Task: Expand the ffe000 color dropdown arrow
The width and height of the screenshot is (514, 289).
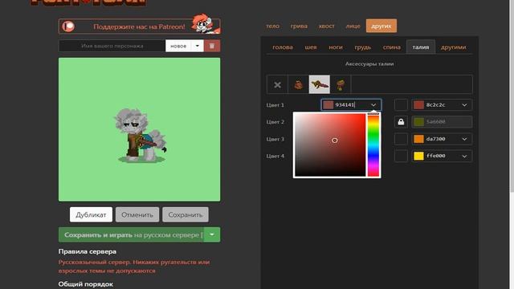Action: [464, 156]
